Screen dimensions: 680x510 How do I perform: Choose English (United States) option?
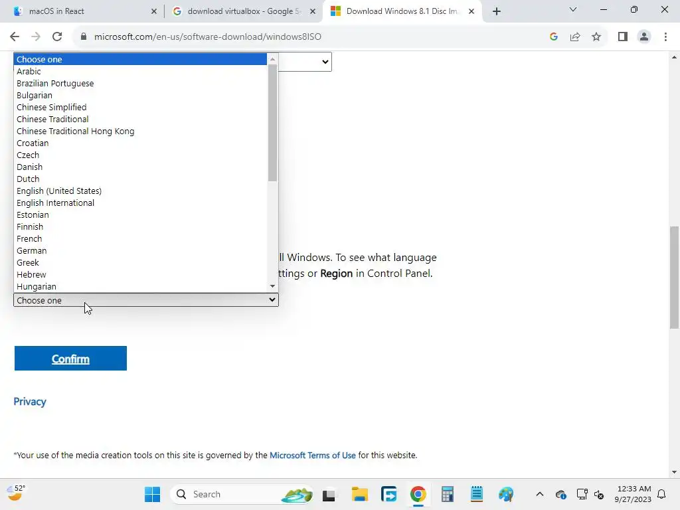click(140, 191)
